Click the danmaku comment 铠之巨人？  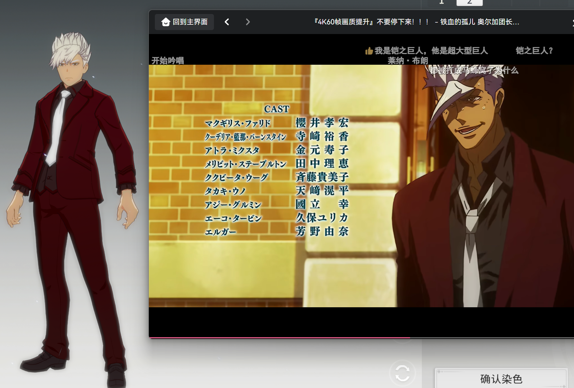tap(534, 51)
